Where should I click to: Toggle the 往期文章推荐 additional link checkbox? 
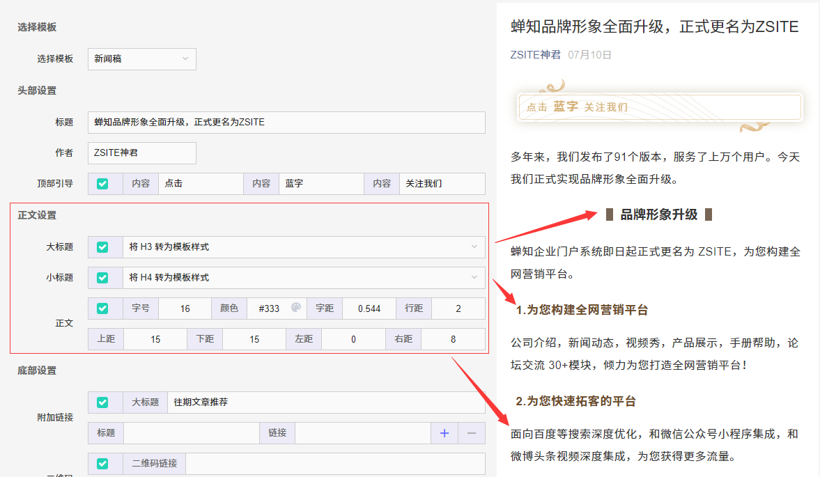102,402
